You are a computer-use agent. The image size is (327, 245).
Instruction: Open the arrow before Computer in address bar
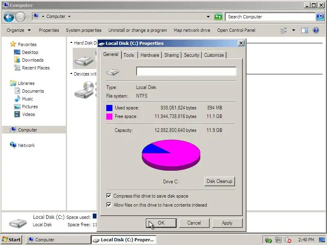pyautogui.click(x=43, y=16)
